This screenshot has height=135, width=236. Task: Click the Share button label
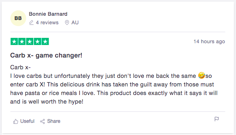54,121
